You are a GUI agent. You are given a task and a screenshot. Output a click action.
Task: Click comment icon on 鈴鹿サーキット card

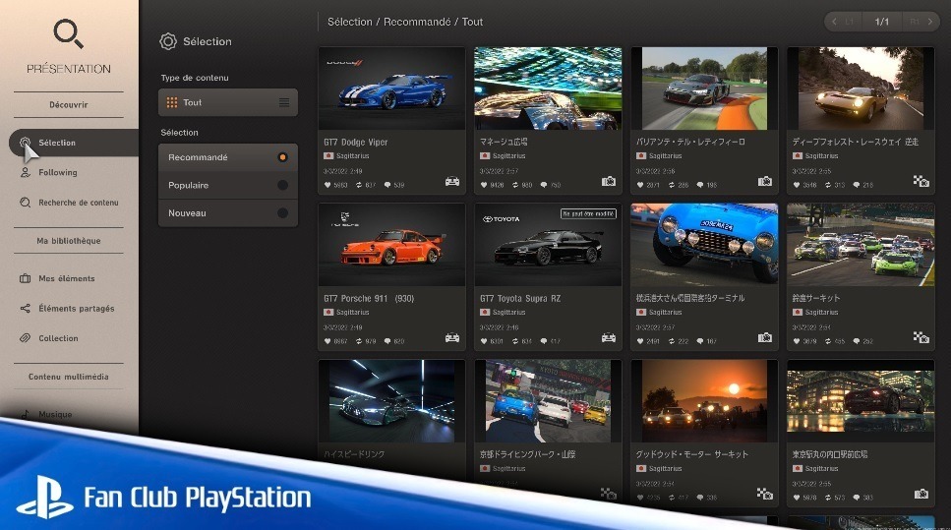857,341
